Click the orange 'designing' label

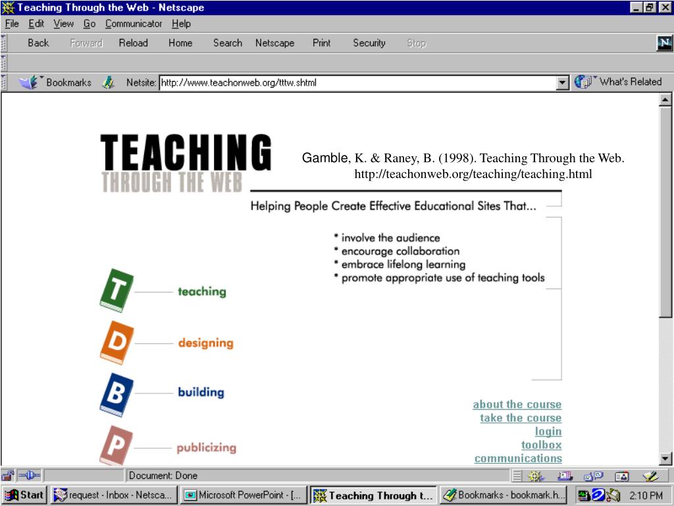205,343
